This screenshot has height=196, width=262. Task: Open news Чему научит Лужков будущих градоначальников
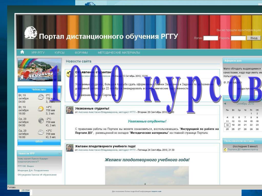(33, 160)
